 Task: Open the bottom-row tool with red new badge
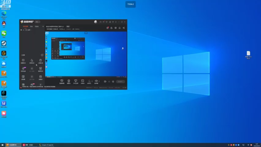[x=32, y=85]
